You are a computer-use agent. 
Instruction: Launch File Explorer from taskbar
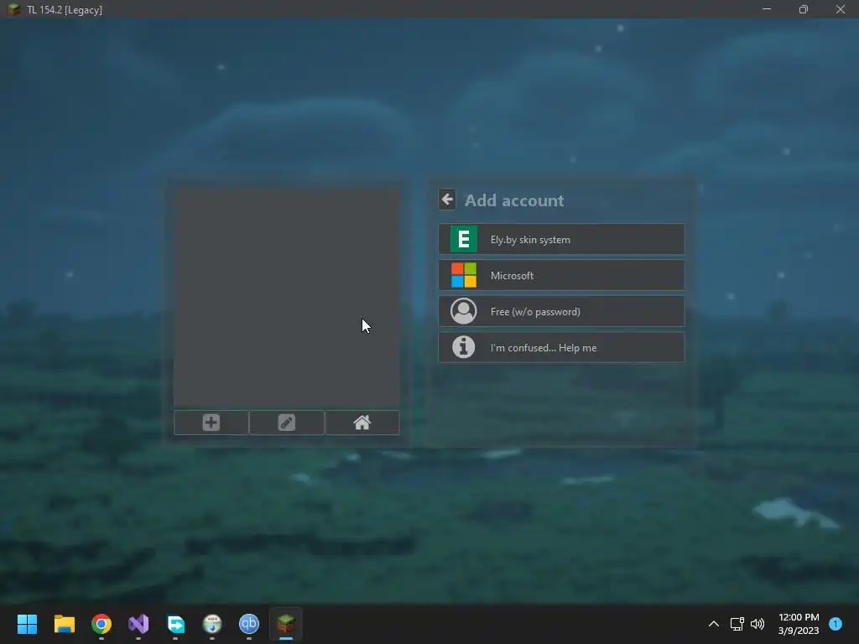click(64, 624)
